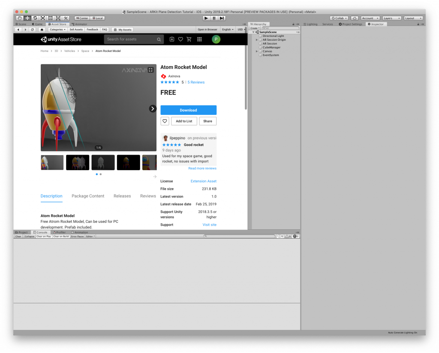Click the Unity Asset Store logo
439x353 pixels.
pyautogui.click(x=61, y=39)
